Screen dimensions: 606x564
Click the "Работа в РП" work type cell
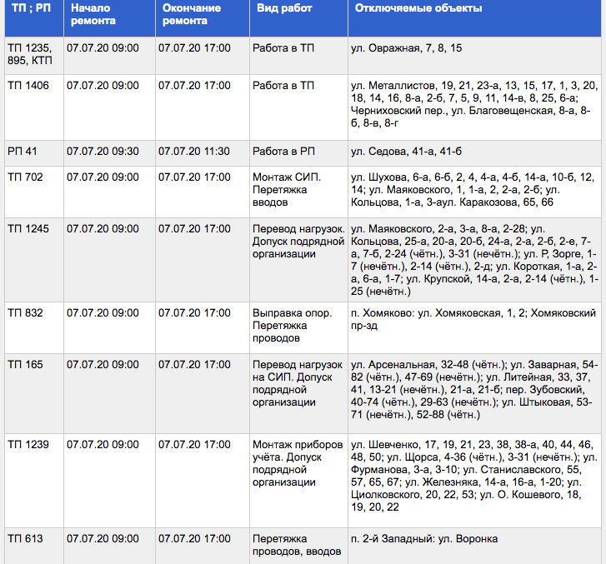click(x=283, y=151)
